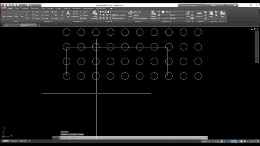Open the Manage ribbon tab
This screenshot has width=260, height=146.
coord(50,8)
